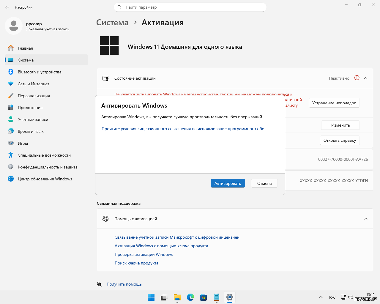The width and height of the screenshot is (380, 304).
Task: Click Отмена to dismiss the dialog
Action: 264,183
